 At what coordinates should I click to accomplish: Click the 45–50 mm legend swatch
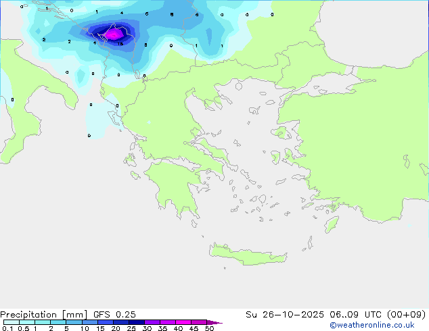pyautogui.click(x=199, y=322)
